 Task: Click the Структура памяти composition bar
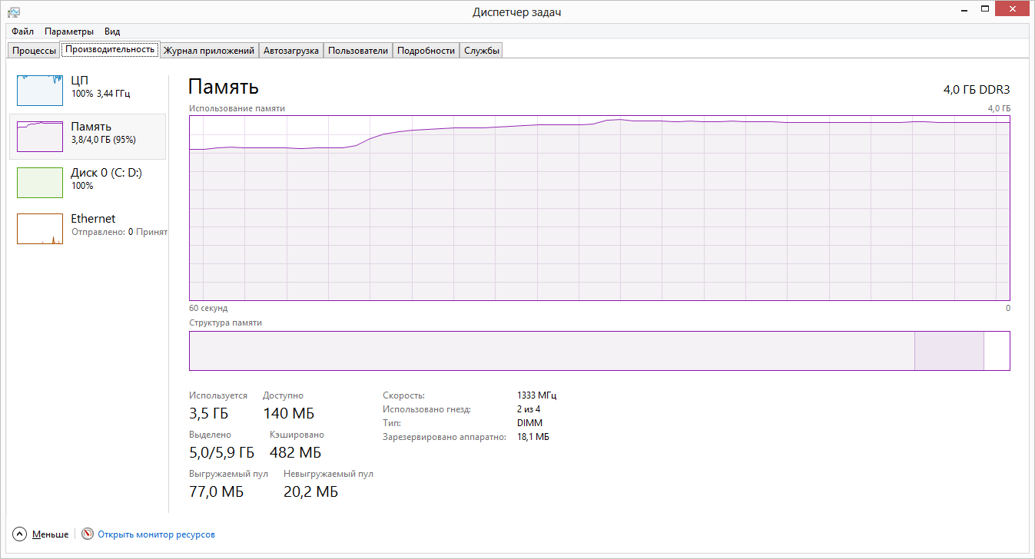[599, 351]
